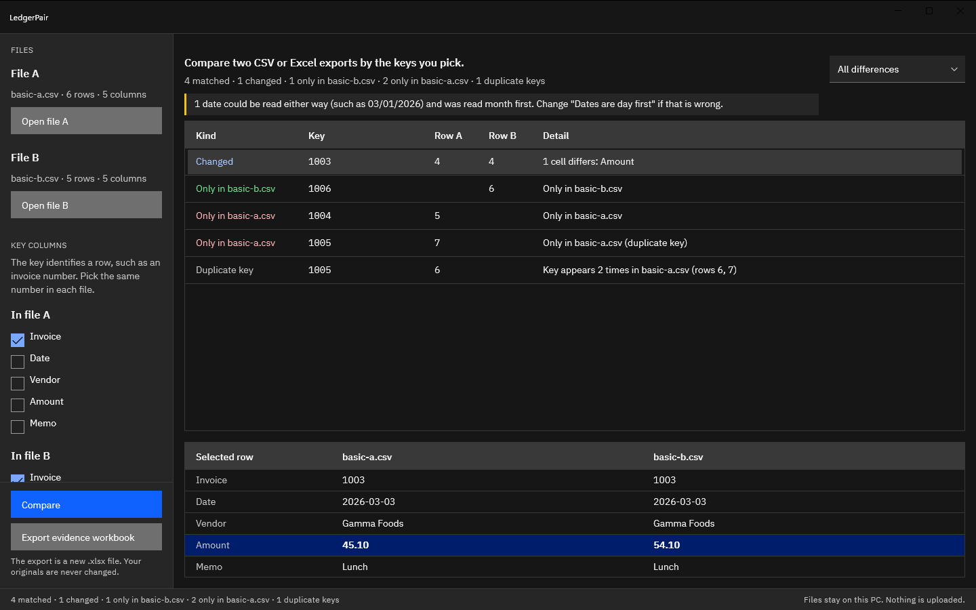
Task: Click the Open file B button
Action: [86, 205]
